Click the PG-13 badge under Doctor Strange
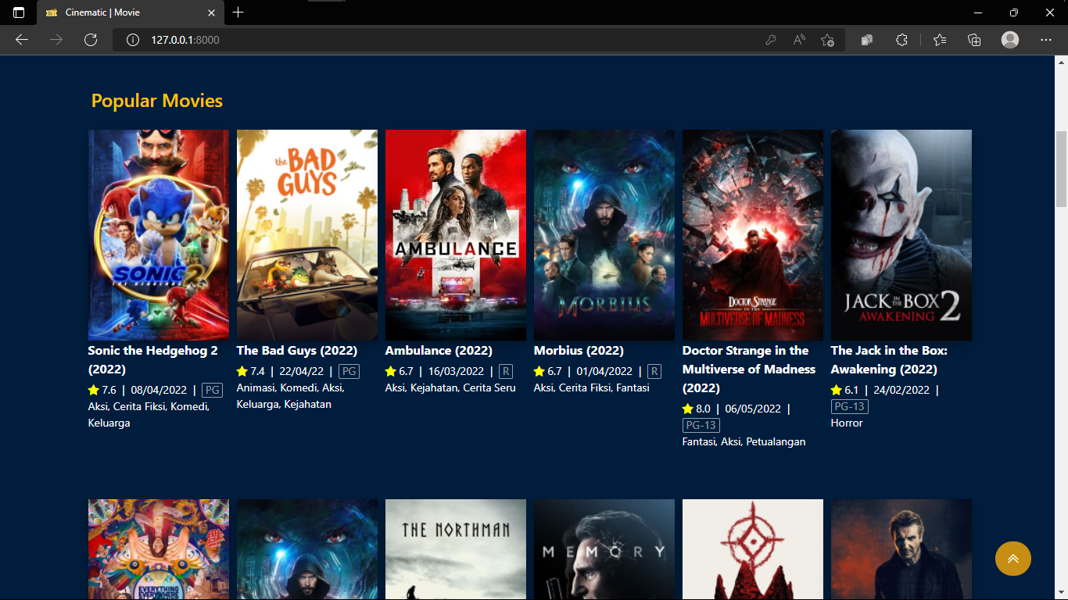The width and height of the screenshot is (1068, 600). pos(701,426)
